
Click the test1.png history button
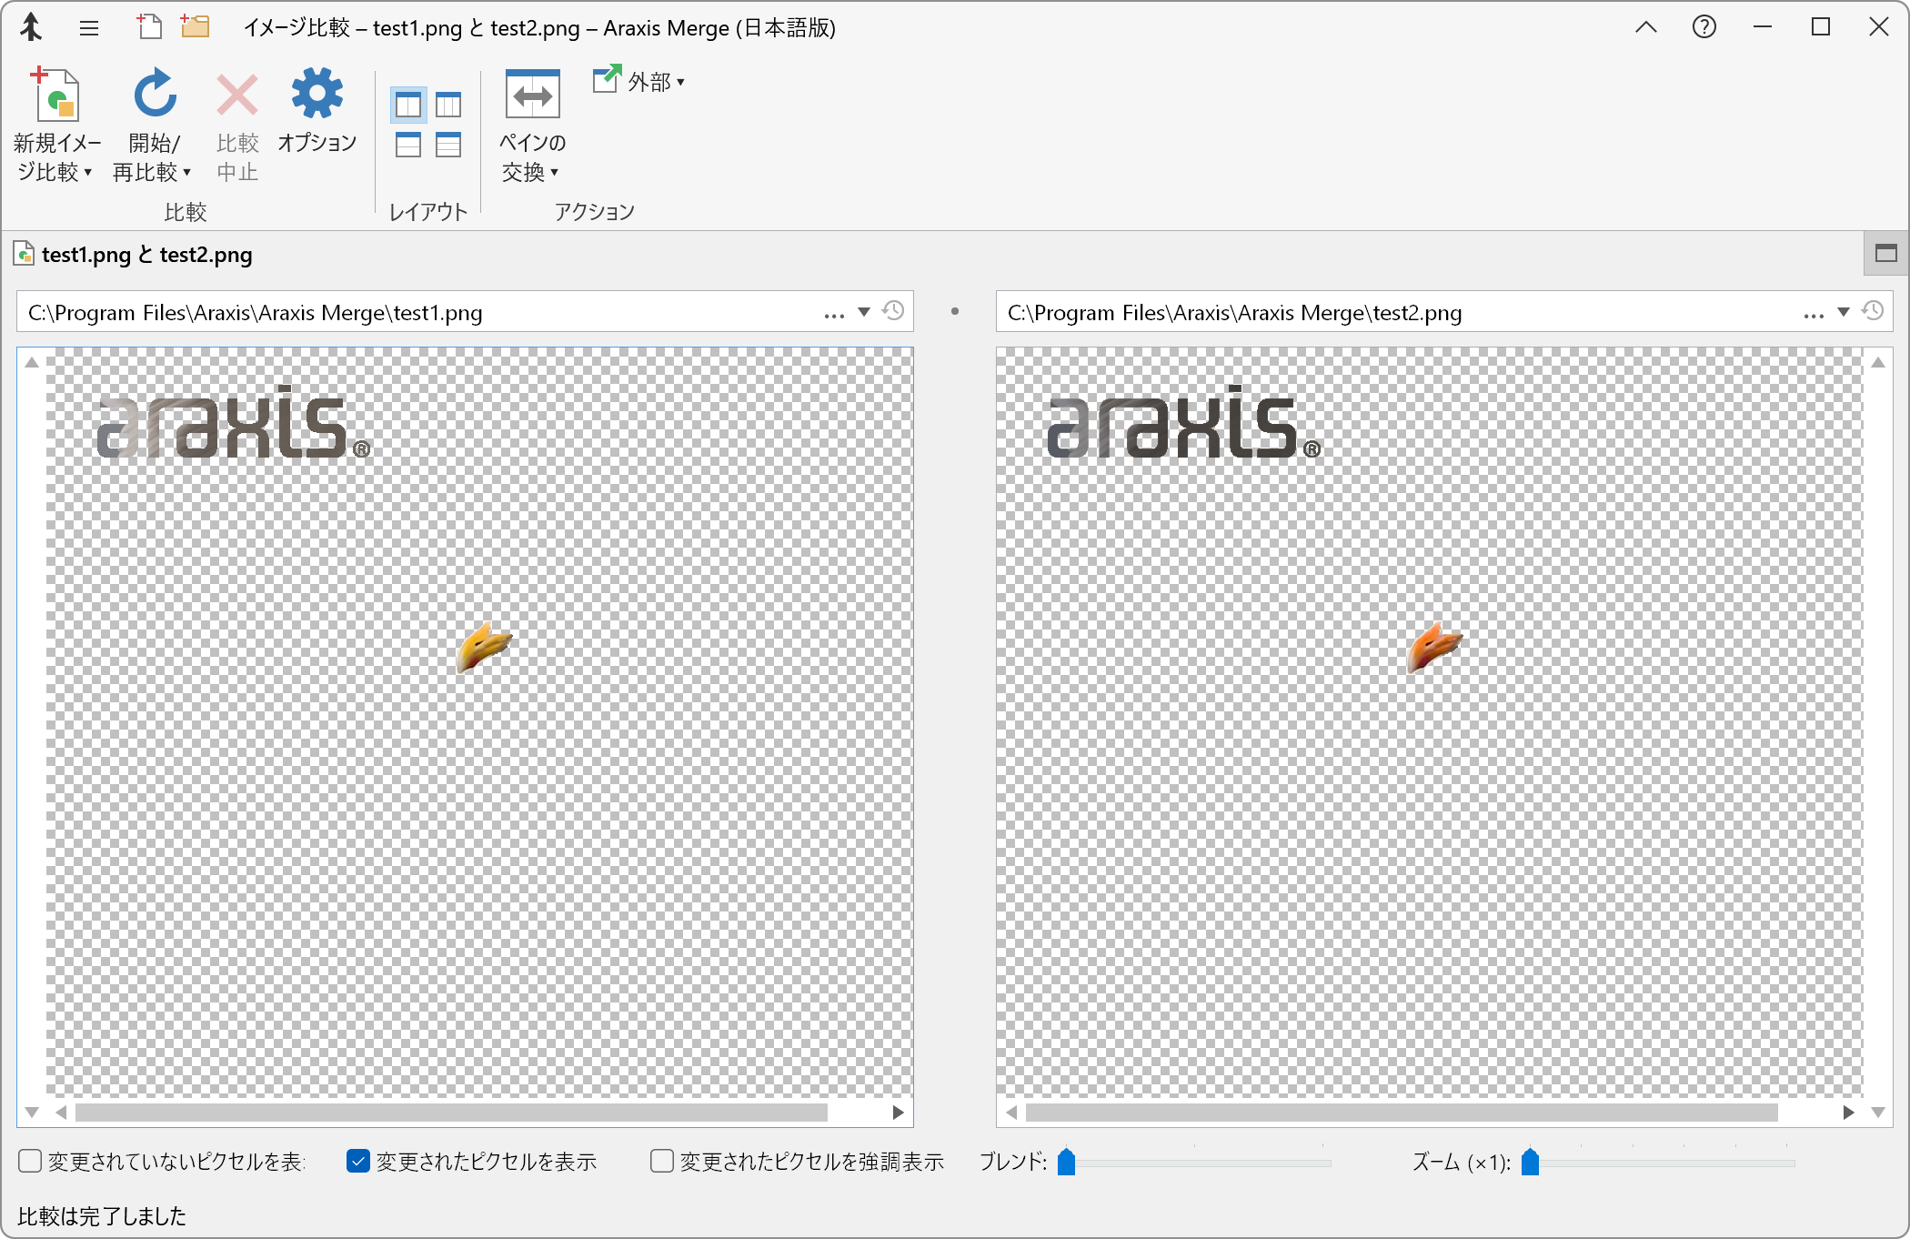point(893,311)
